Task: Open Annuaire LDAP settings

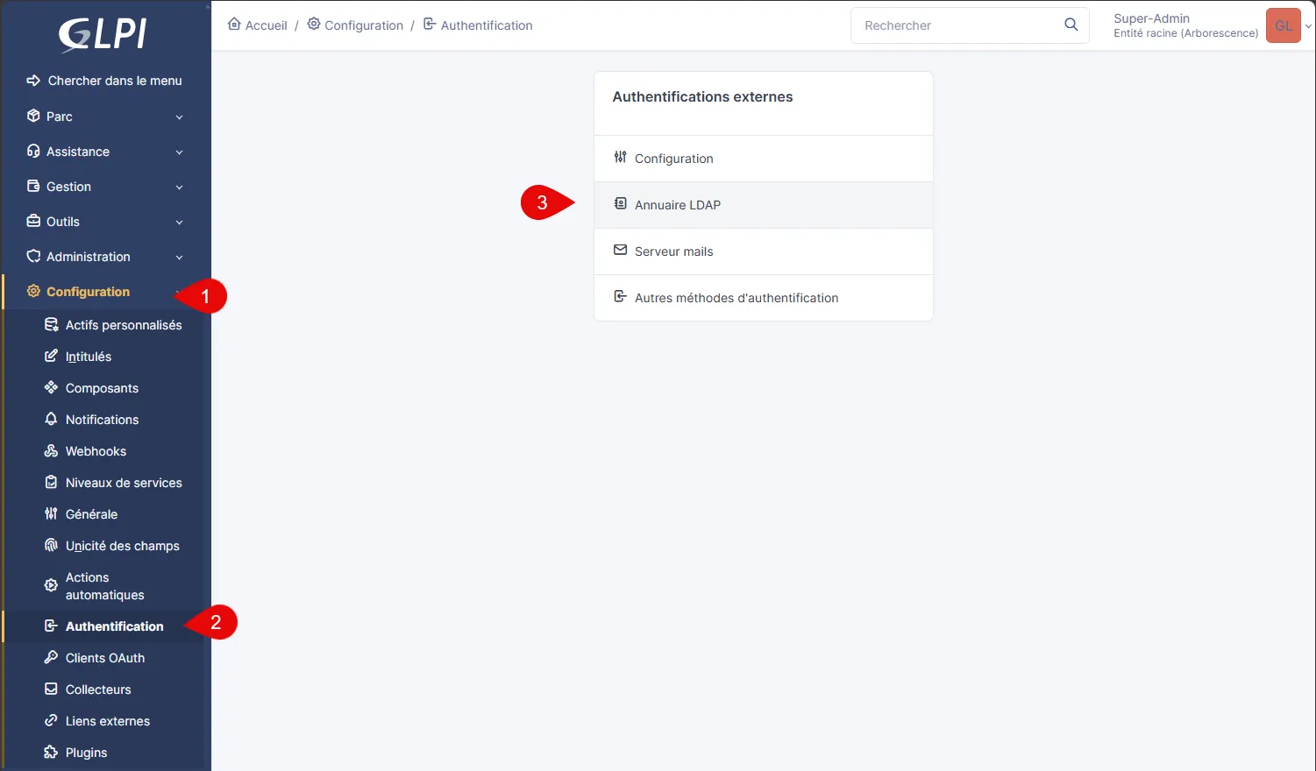Action: coord(677,205)
